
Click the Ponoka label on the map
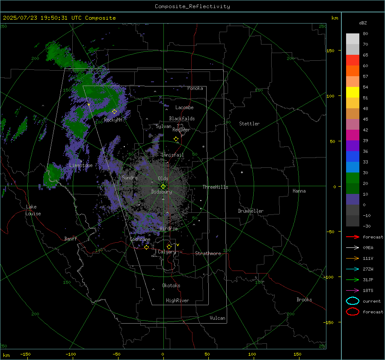195,88
